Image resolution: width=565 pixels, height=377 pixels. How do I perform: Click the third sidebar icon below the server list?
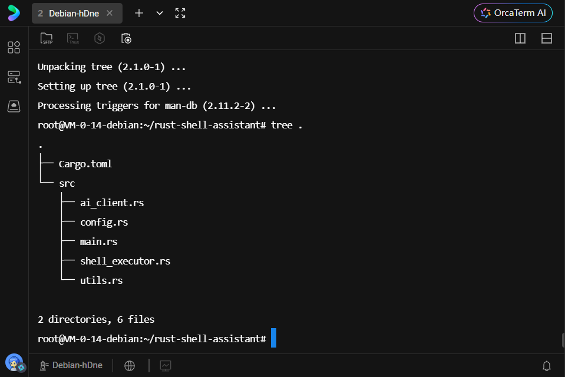pyautogui.click(x=14, y=107)
